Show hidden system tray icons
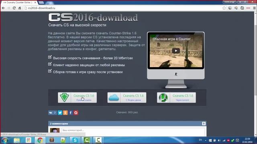 pyautogui.click(x=206, y=140)
